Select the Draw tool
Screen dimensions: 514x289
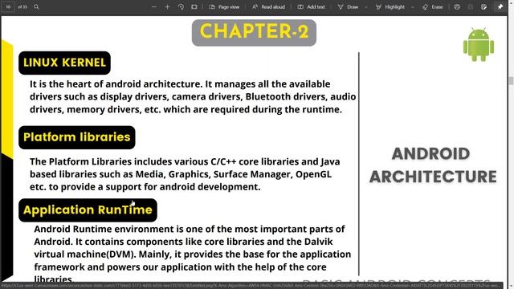point(348,7)
